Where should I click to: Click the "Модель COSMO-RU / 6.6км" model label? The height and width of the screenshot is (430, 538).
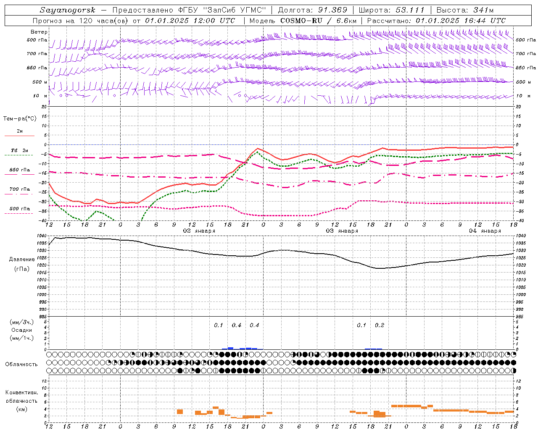tap(303, 21)
